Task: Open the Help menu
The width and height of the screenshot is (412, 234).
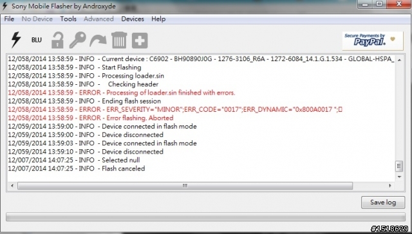Action: 158,19
